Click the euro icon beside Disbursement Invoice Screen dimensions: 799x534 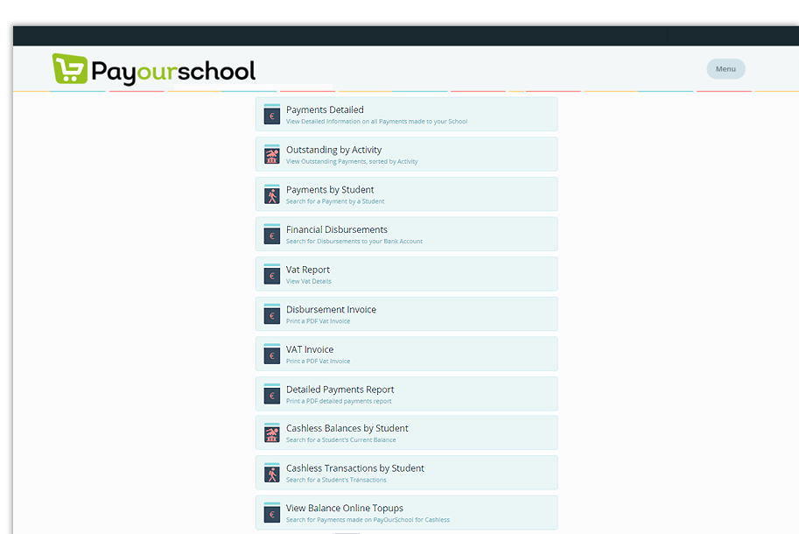(x=272, y=314)
